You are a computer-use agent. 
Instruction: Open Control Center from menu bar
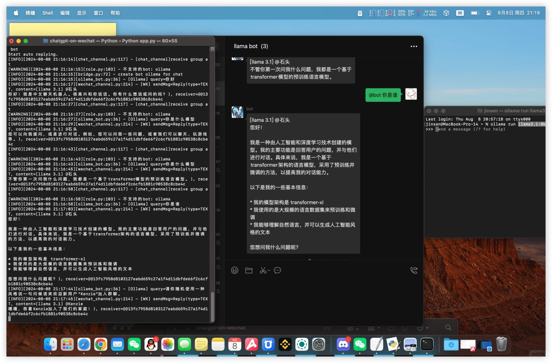click(x=489, y=13)
